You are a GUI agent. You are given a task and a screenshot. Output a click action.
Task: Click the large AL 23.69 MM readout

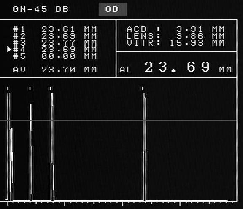(x=176, y=67)
